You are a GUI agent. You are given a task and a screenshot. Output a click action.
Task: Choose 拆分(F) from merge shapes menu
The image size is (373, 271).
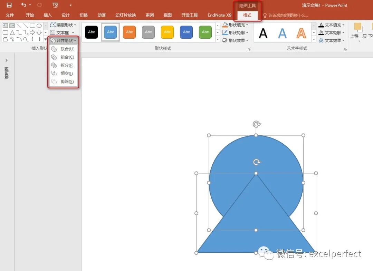[x=63, y=65]
